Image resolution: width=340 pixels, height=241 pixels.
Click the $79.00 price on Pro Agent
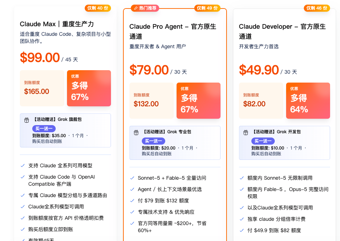[x=149, y=70]
